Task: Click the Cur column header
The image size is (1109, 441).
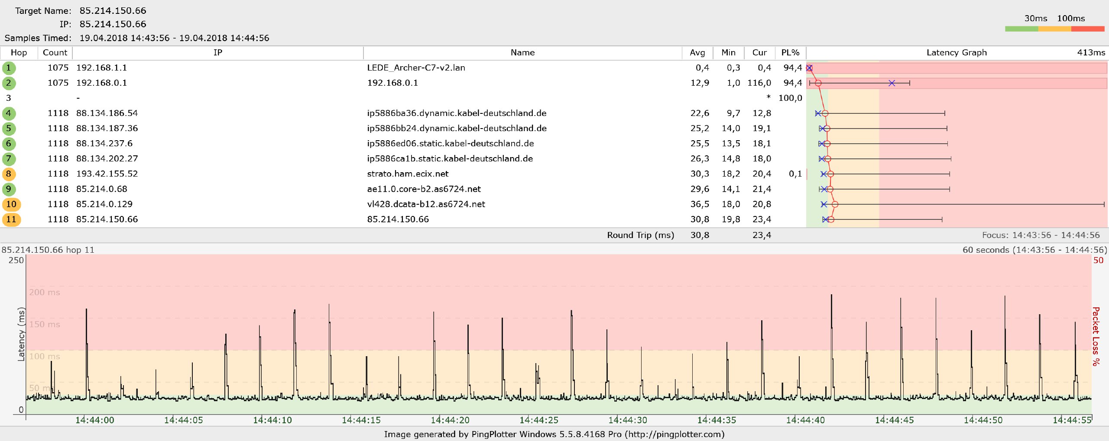Action: point(760,52)
